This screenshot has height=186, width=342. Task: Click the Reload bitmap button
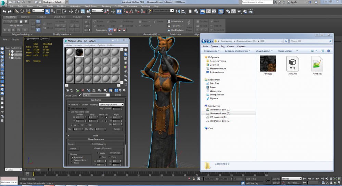[x=73, y=148]
